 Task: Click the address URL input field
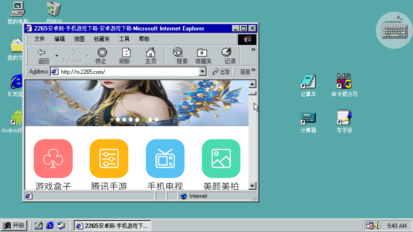point(128,72)
